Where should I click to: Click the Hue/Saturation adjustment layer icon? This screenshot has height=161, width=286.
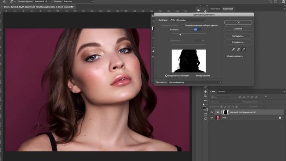218,112
